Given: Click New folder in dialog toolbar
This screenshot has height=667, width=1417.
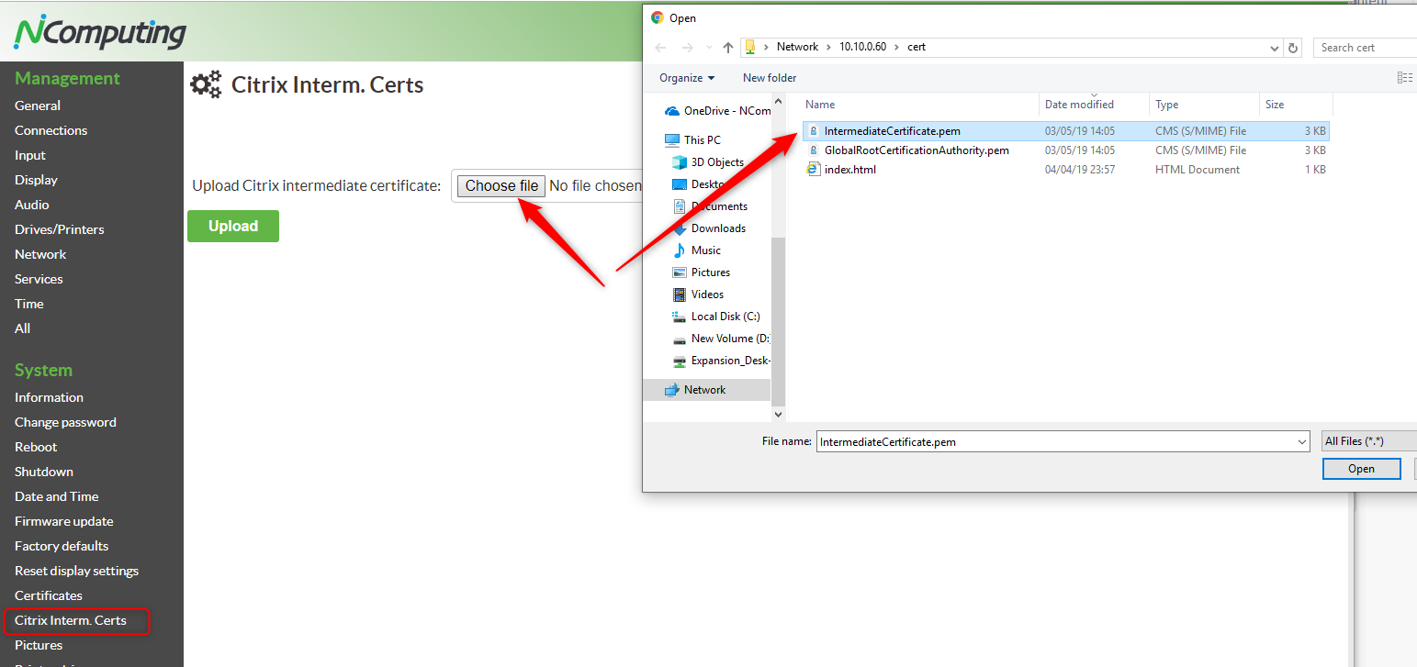Looking at the screenshot, I should tap(769, 78).
